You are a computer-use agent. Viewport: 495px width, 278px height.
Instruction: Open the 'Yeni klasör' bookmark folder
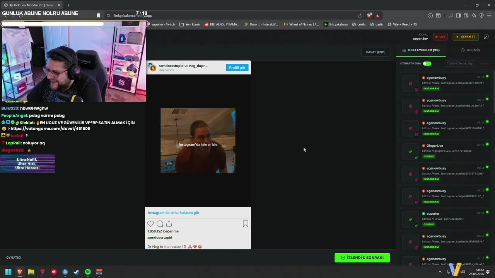pyautogui.click(x=189, y=24)
